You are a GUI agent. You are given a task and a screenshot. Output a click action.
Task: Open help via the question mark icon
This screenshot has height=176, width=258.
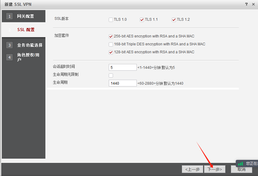246,4
